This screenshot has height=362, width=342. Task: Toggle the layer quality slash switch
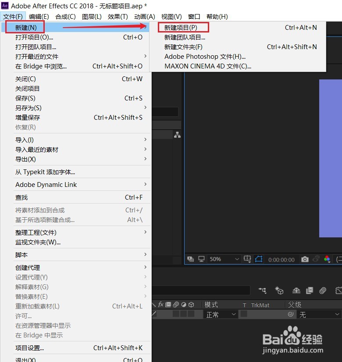click(x=154, y=314)
